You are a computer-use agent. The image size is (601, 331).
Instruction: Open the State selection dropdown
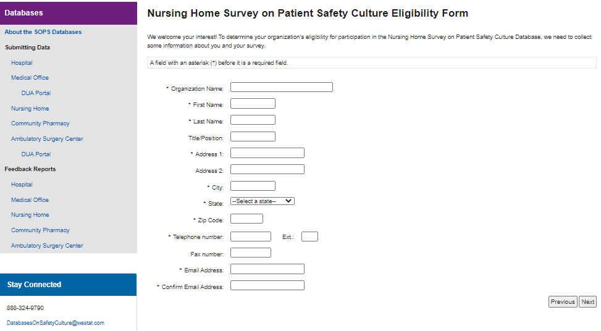coord(262,201)
